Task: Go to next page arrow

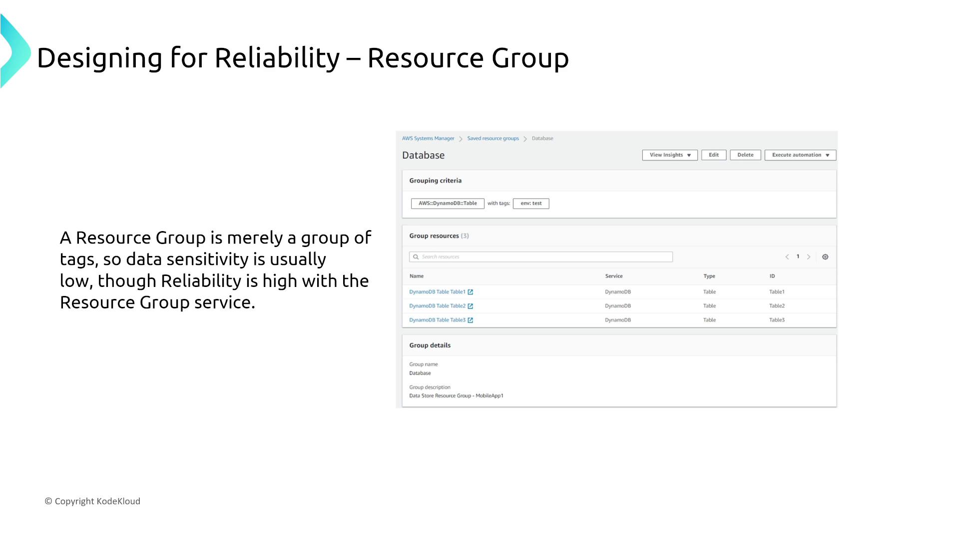Action: [809, 257]
